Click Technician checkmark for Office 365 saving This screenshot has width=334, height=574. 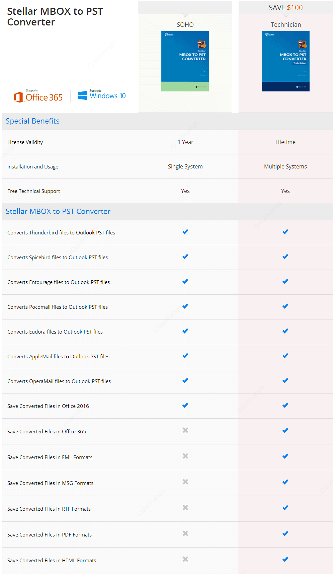(x=285, y=430)
